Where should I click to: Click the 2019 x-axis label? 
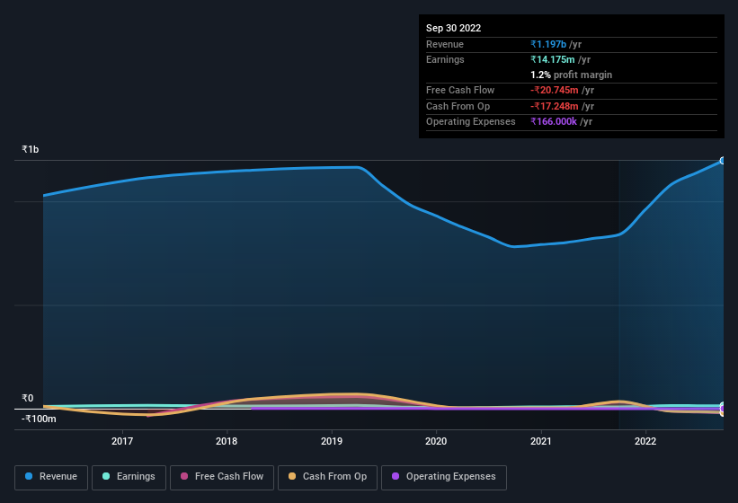(x=332, y=441)
